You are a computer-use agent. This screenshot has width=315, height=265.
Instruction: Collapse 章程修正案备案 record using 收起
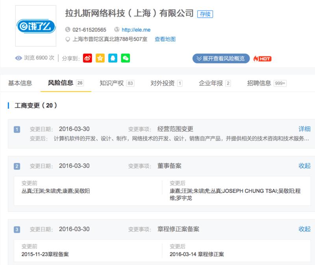[x=304, y=229]
